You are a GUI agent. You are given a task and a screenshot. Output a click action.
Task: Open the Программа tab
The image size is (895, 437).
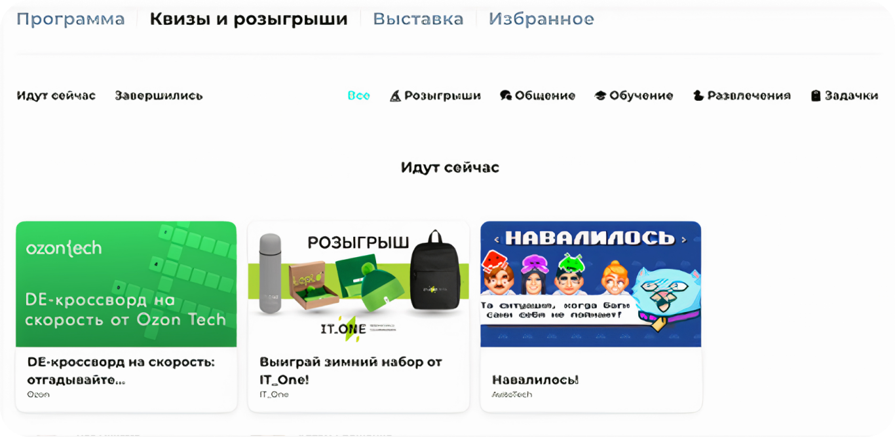point(71,19)
